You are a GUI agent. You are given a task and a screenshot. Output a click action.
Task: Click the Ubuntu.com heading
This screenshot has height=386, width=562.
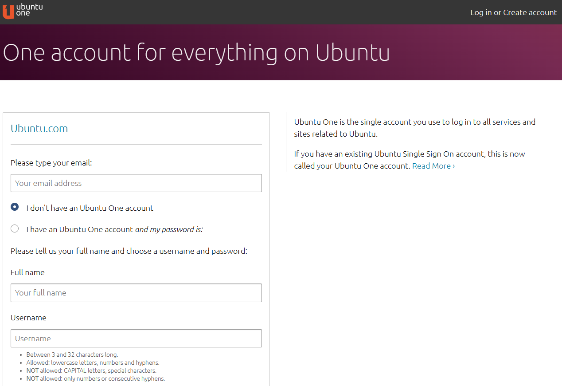(x=39, y=129)
